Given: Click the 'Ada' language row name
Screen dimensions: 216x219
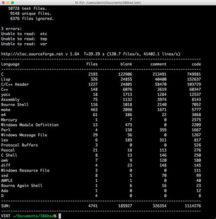Looking at the screenshot, I should click(4, 190).
